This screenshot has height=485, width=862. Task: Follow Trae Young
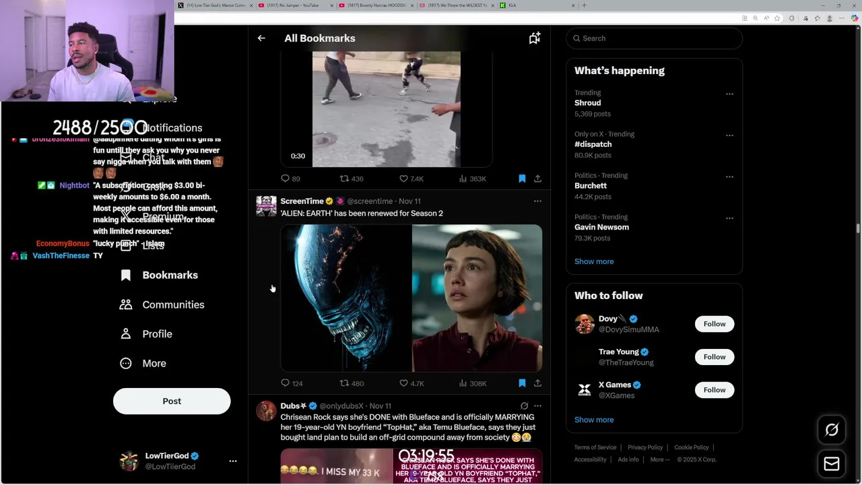coord(715,357)
